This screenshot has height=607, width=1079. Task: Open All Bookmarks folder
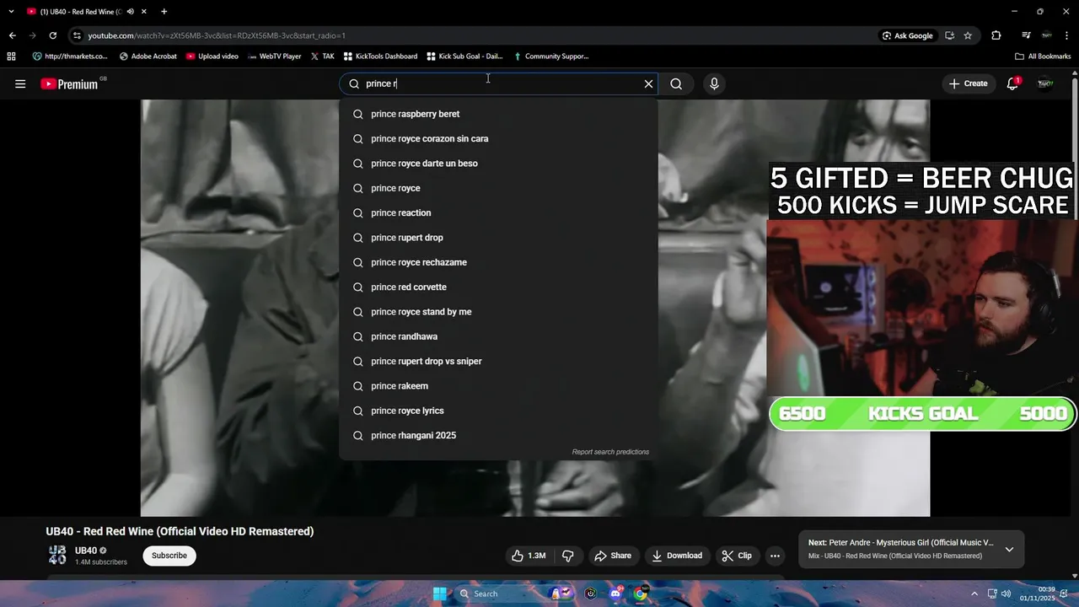1043,56
